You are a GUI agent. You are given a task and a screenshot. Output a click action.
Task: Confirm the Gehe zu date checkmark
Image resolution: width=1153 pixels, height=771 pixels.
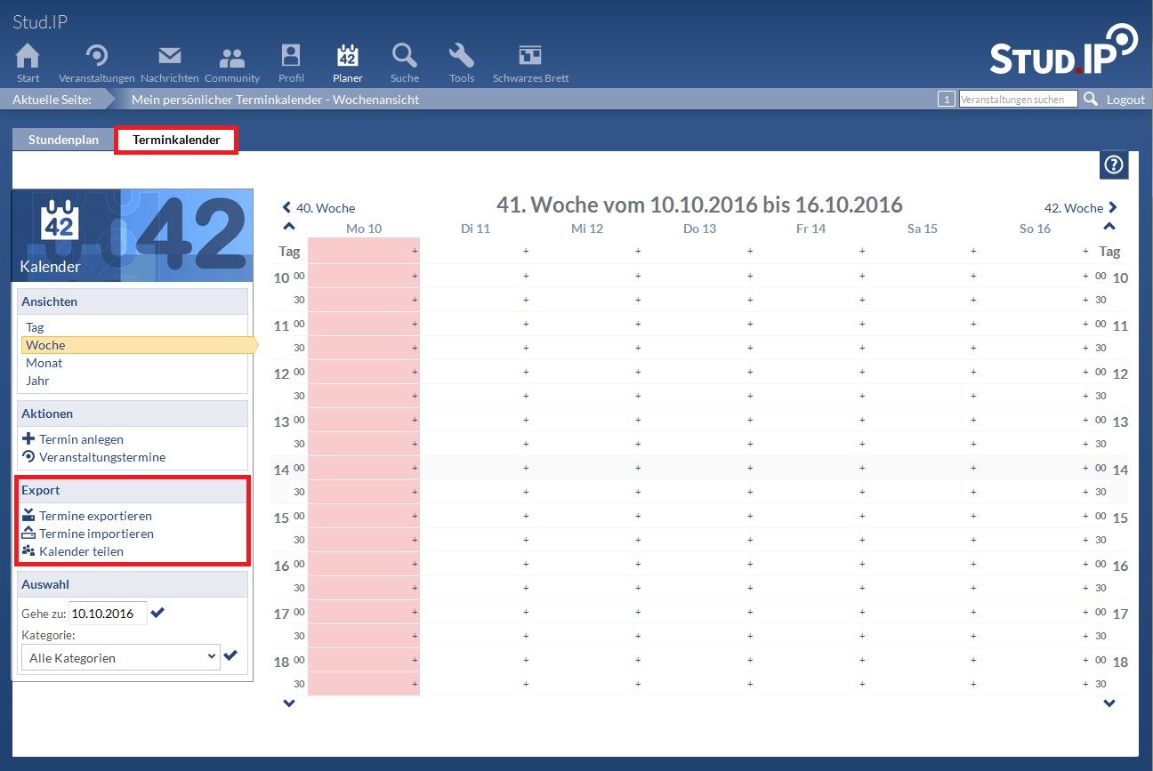pos(158,613)
